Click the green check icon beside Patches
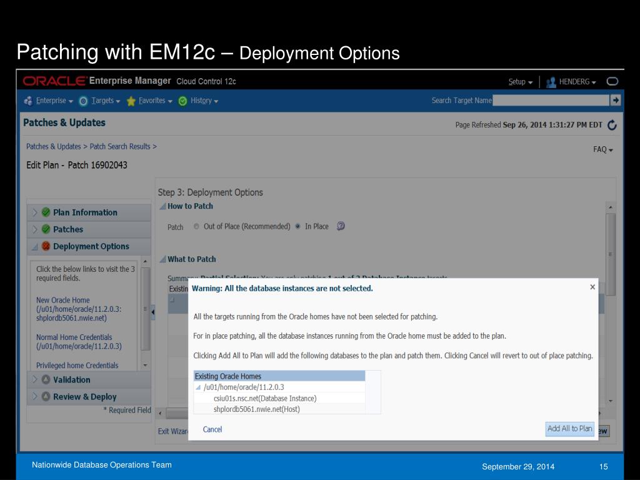This screenshot has height=480, width=640. [x=46, y=229]
